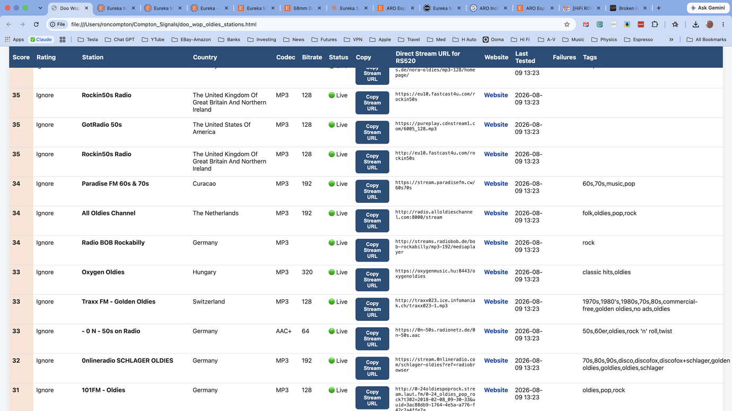Open the Apps shortcut in bookmarks bar
732x411 pixels.
(14, 40)
